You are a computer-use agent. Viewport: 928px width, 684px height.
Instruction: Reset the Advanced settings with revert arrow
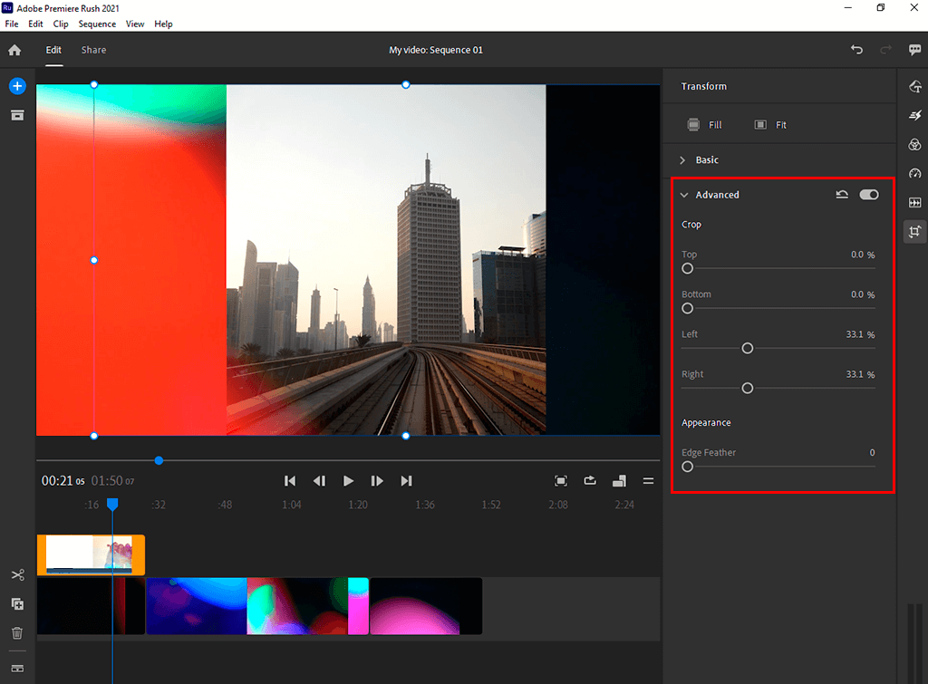(x=842, y=195)
